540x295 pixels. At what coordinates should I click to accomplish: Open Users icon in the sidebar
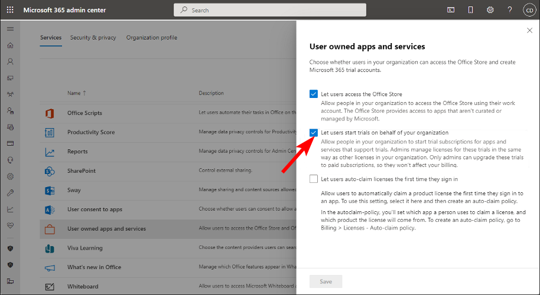[10, 61]
